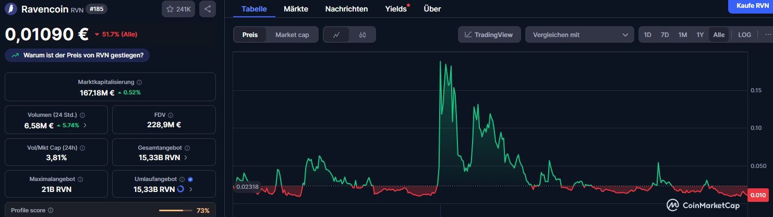Switch to the Tabelle tab
Screen dimensions: 773x217
tap(254, 9)
